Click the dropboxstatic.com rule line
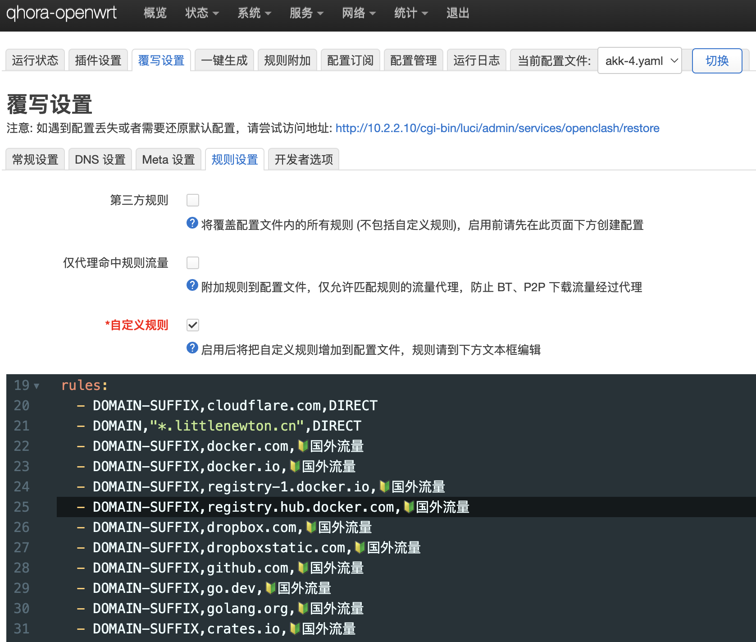 click(x=249, y=548)
